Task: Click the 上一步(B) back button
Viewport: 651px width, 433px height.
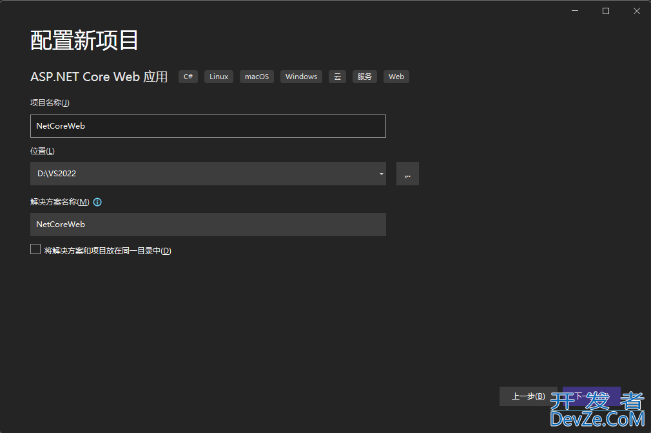Action: pyautogui.click(x=528, y=396)
